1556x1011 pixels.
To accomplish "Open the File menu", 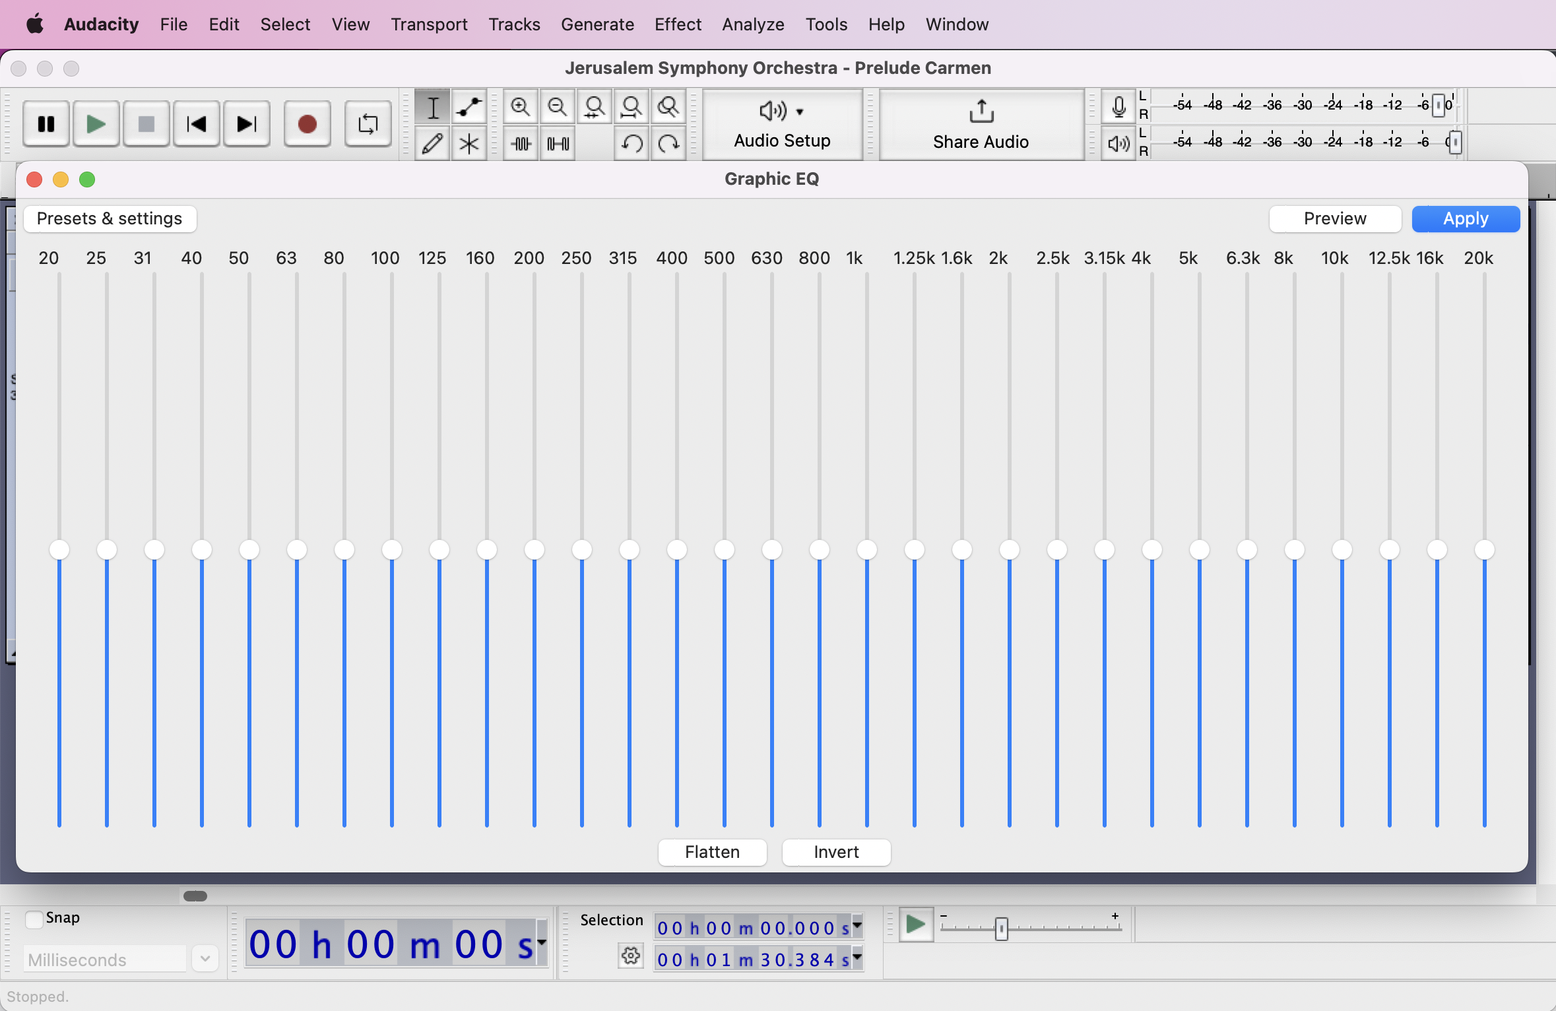I will (174, 24).
